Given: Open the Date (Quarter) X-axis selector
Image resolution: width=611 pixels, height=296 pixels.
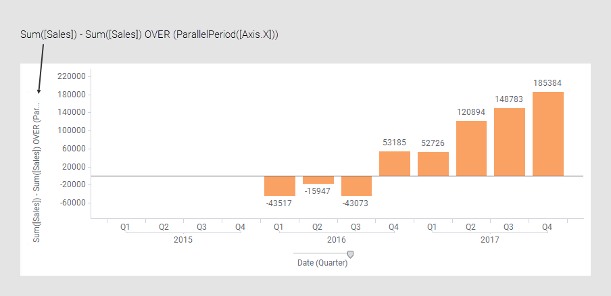Looking at the screenshot, I should tap(322, 263).
